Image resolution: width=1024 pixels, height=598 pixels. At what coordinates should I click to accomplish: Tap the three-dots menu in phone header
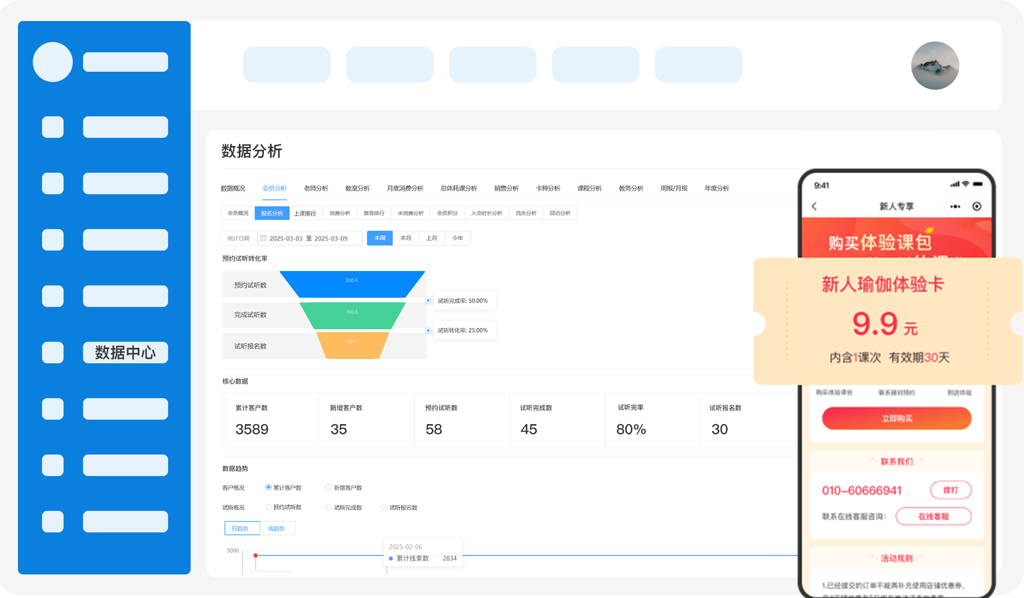(955, 207)
